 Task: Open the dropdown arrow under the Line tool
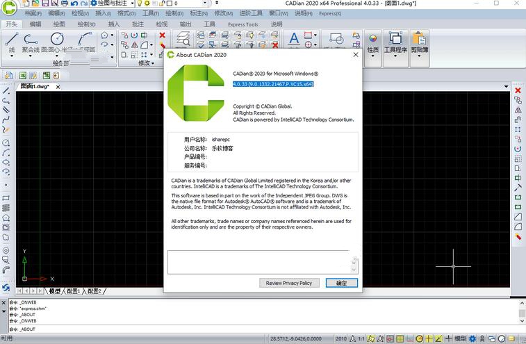tap(11, 56)
